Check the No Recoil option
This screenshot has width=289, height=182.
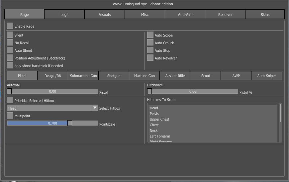click(x=10, y=43)
